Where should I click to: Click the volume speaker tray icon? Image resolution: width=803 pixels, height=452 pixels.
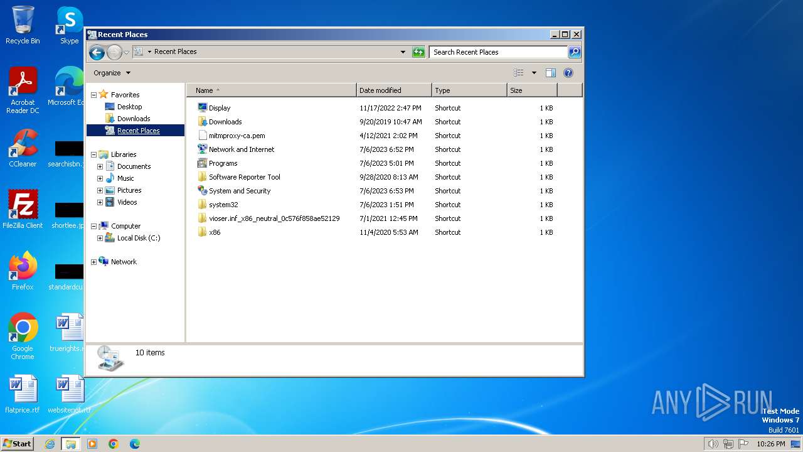713,444
